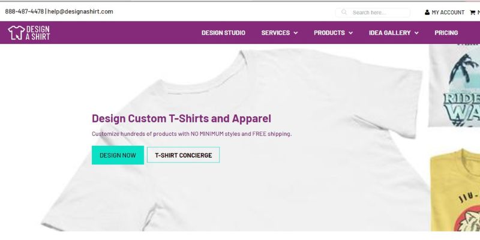This screenshot has height=240, width=480.
Task: Click the T-Shirt Concierge button
Action: point(184,155)
